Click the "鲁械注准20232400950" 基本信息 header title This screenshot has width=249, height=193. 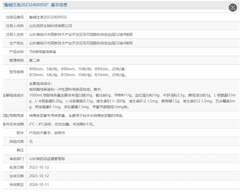coord(35,5)
